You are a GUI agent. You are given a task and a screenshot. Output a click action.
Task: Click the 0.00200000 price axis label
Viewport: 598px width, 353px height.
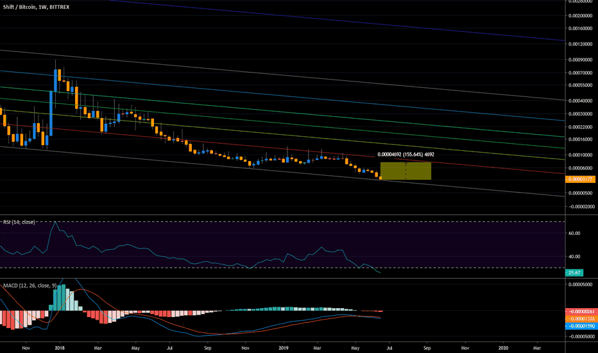coord(581,15)
